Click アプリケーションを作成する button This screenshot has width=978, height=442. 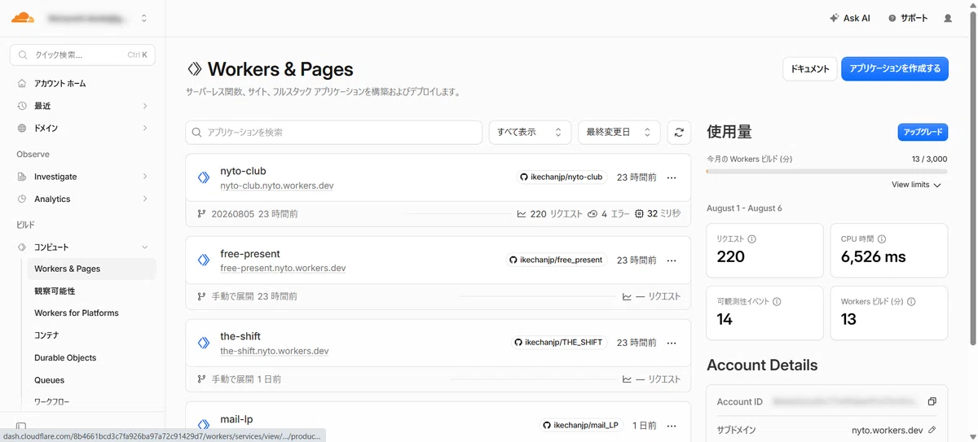895,69
